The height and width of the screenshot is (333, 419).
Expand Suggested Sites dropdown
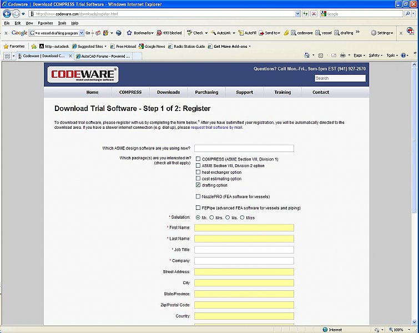point(105,46)
